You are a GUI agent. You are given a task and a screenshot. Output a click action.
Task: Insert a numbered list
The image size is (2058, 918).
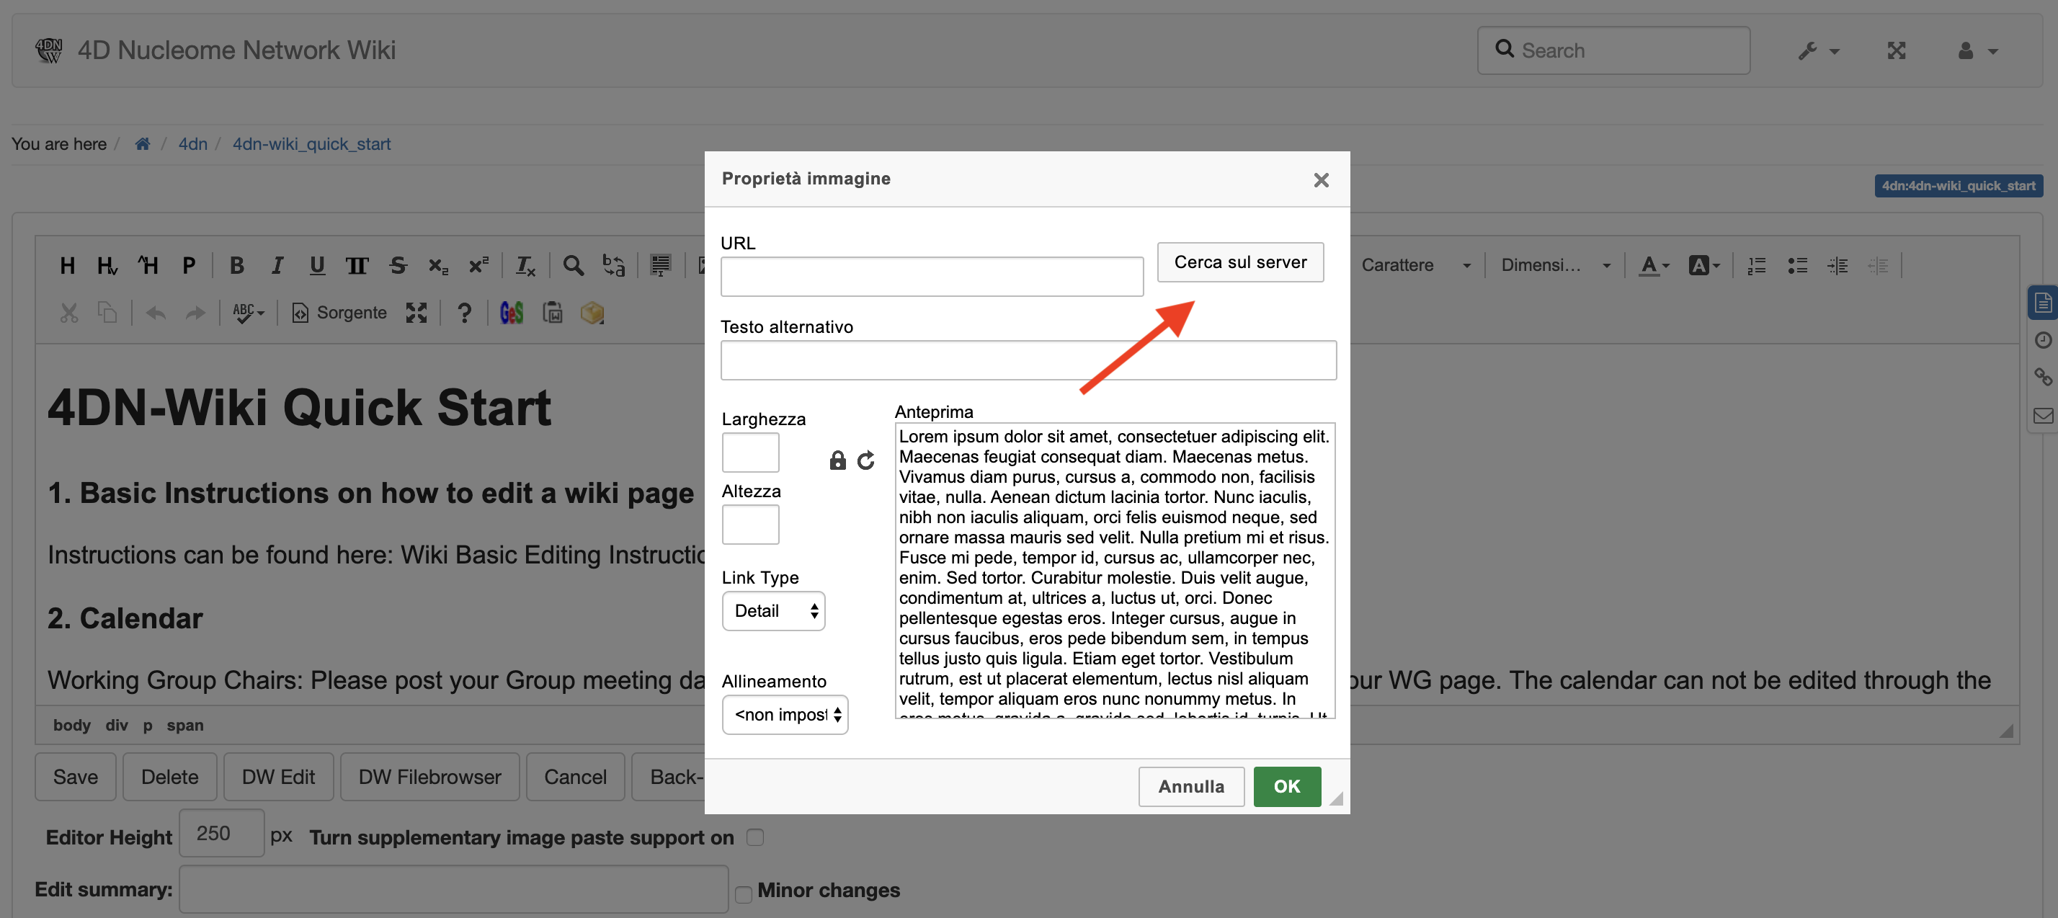1756,265
